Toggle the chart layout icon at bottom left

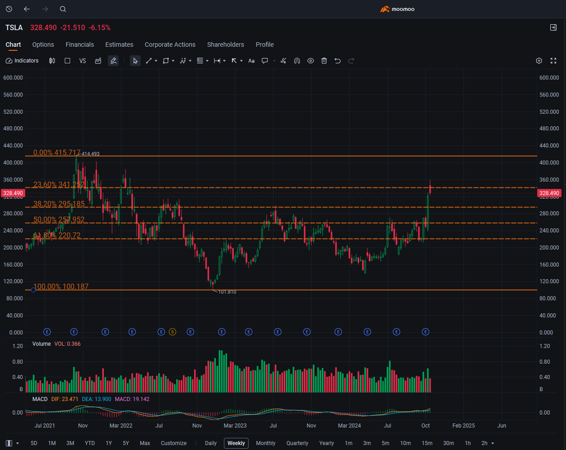(9, 443)
